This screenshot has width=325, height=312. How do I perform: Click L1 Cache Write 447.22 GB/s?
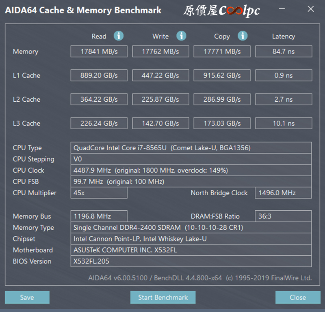pos(160,75)
